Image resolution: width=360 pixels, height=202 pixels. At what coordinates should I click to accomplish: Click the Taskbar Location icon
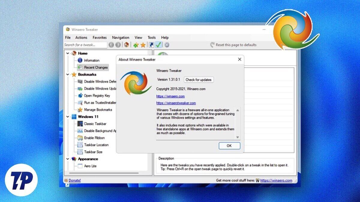coord(80,145)
